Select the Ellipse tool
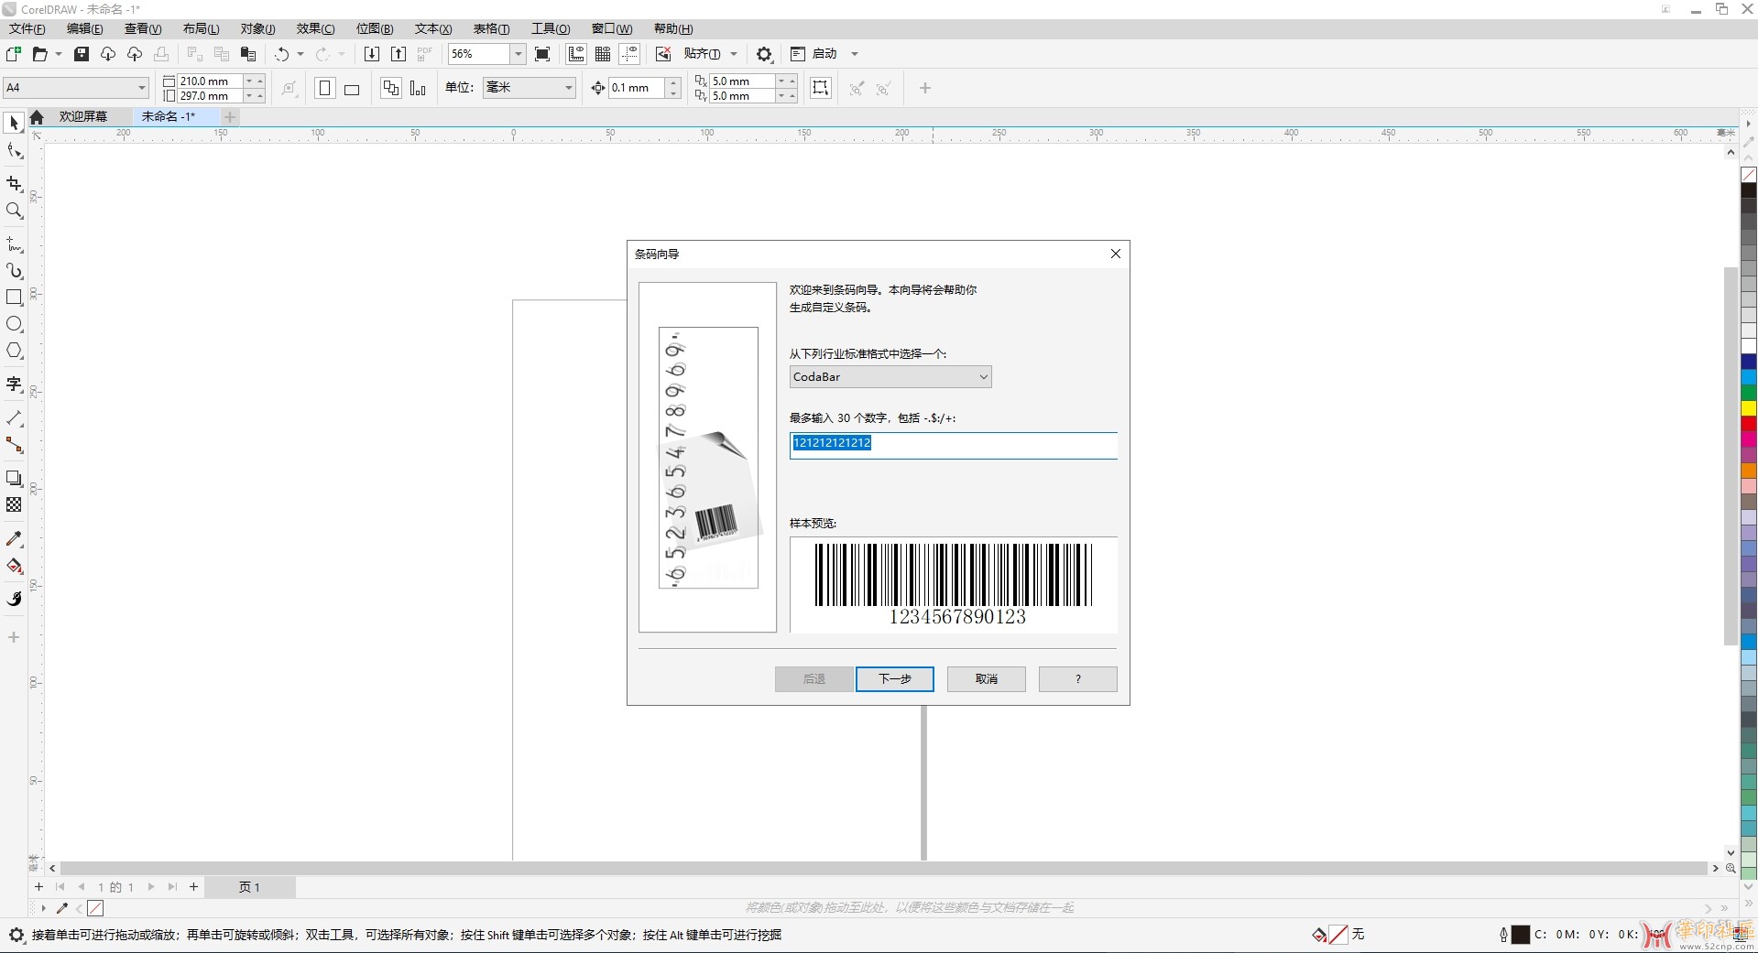1758x953 pixels. (x=14, y=324)
